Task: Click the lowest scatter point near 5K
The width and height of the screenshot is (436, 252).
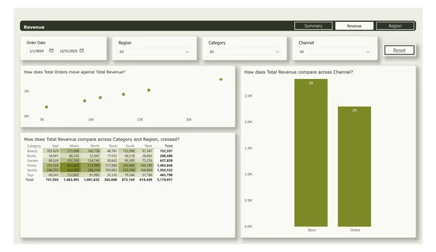Action: pos(46,107)
